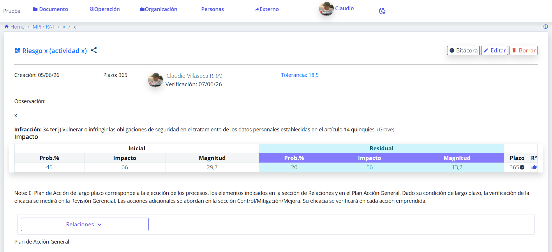Open the share icon beside the risk title
Viewport: 552px width, 252px height.
coord(94,50)
